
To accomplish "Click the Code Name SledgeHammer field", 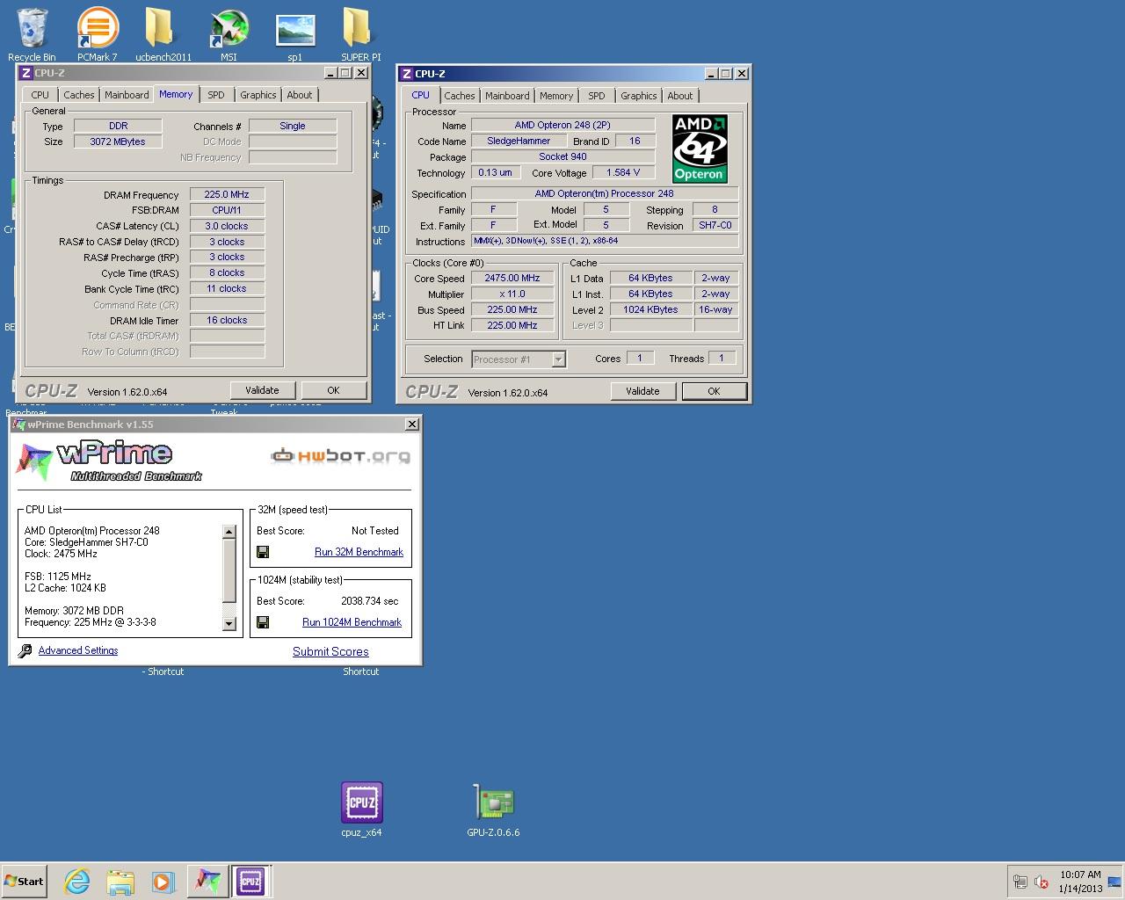I will [519, 141].
